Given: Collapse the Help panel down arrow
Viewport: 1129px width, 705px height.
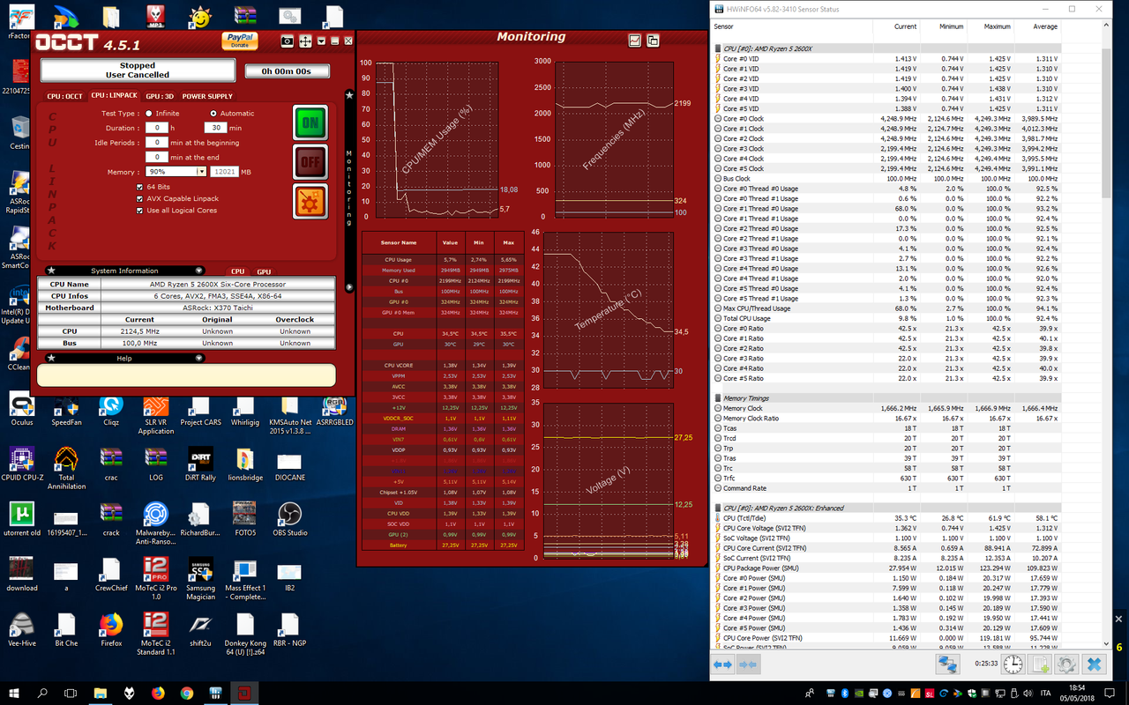Looking at the screenshot, I should click(x=199, y=358).
